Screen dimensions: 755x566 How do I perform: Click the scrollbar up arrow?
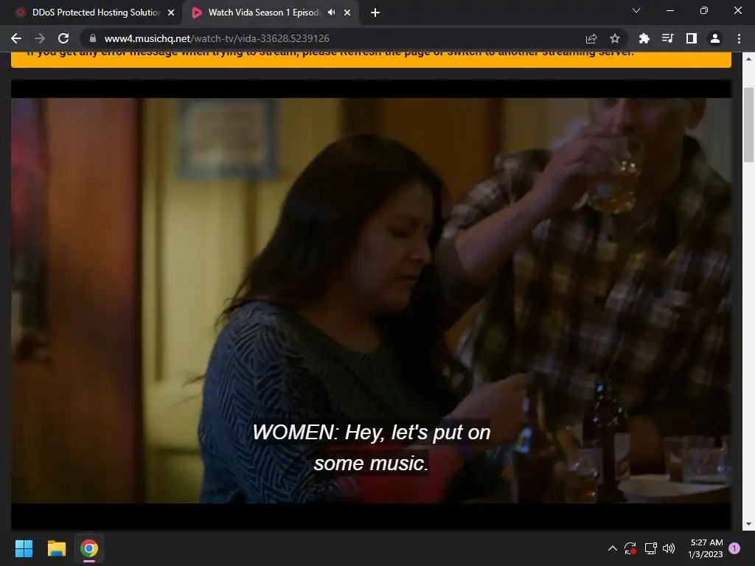749,59
